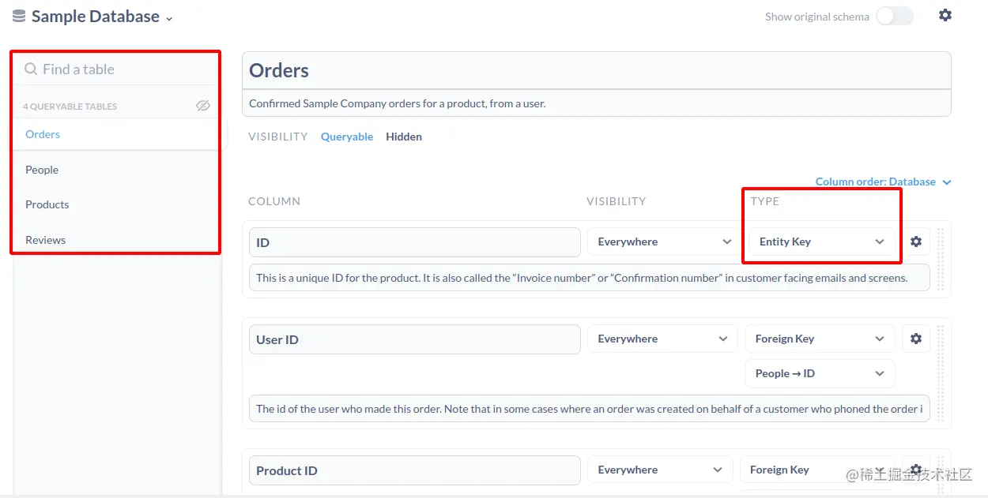Viewport: 988px width, 498px height.
Task: Select the Reviews table in the sidebar
Action: [x=45, y=240]
